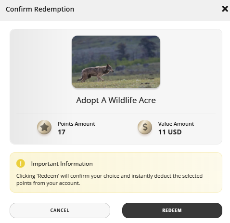The image size is (230, 223).
Task: Close the Confirm Redemption dialog
Action: [x=225, y=9]
